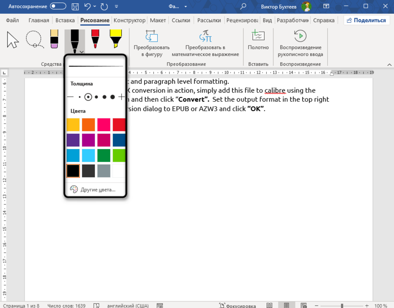
Task: Open the ribbon display options in title bar
Action: coord(326,7)
